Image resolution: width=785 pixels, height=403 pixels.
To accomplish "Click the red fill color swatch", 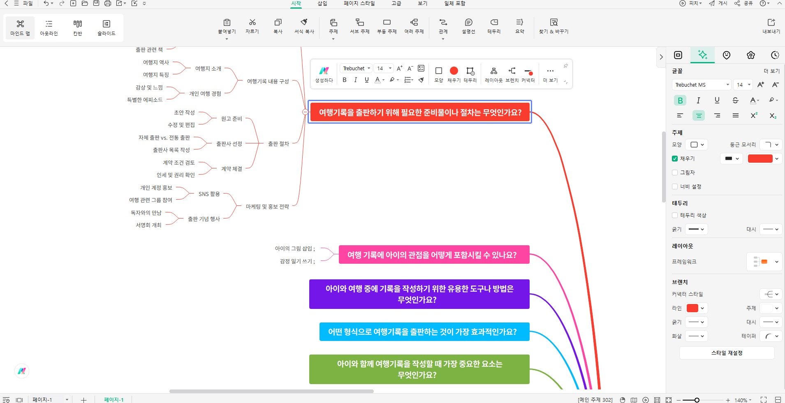I will [x=760, y=159].
